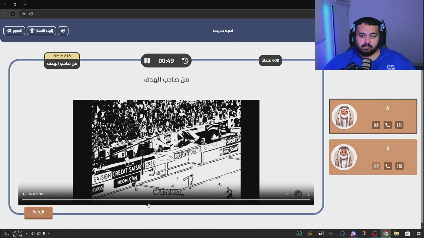Open Chrome in the taskbar
This screenshot has width=424, height=238.
[386, 234]
